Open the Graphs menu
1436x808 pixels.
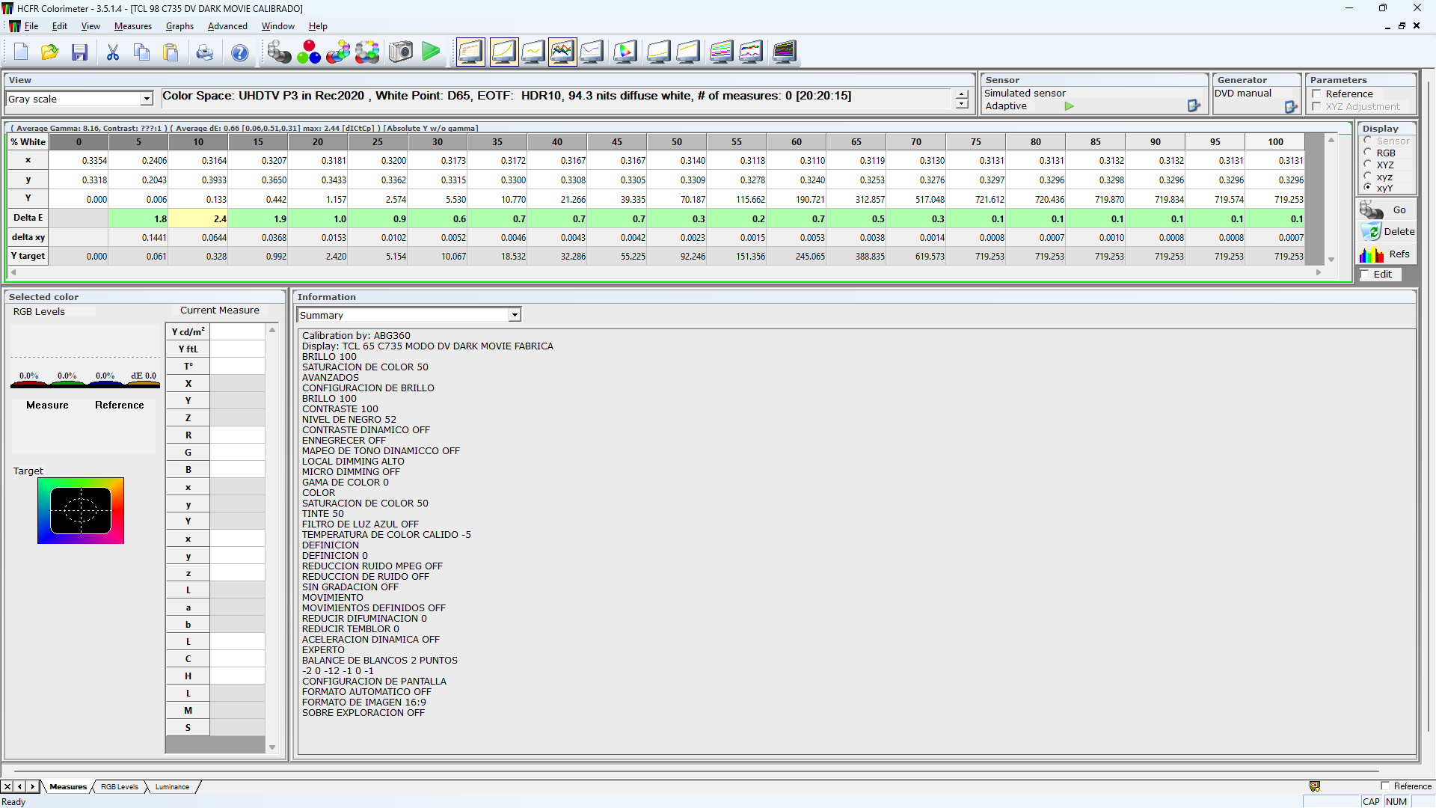pyautogui.click(x=179, y=26)
